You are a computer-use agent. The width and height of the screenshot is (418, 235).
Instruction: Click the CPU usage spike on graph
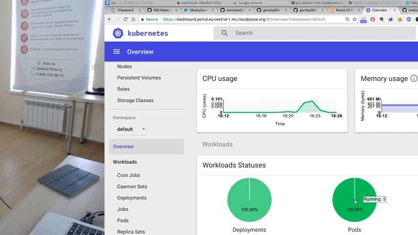click(x=309, y=106)
